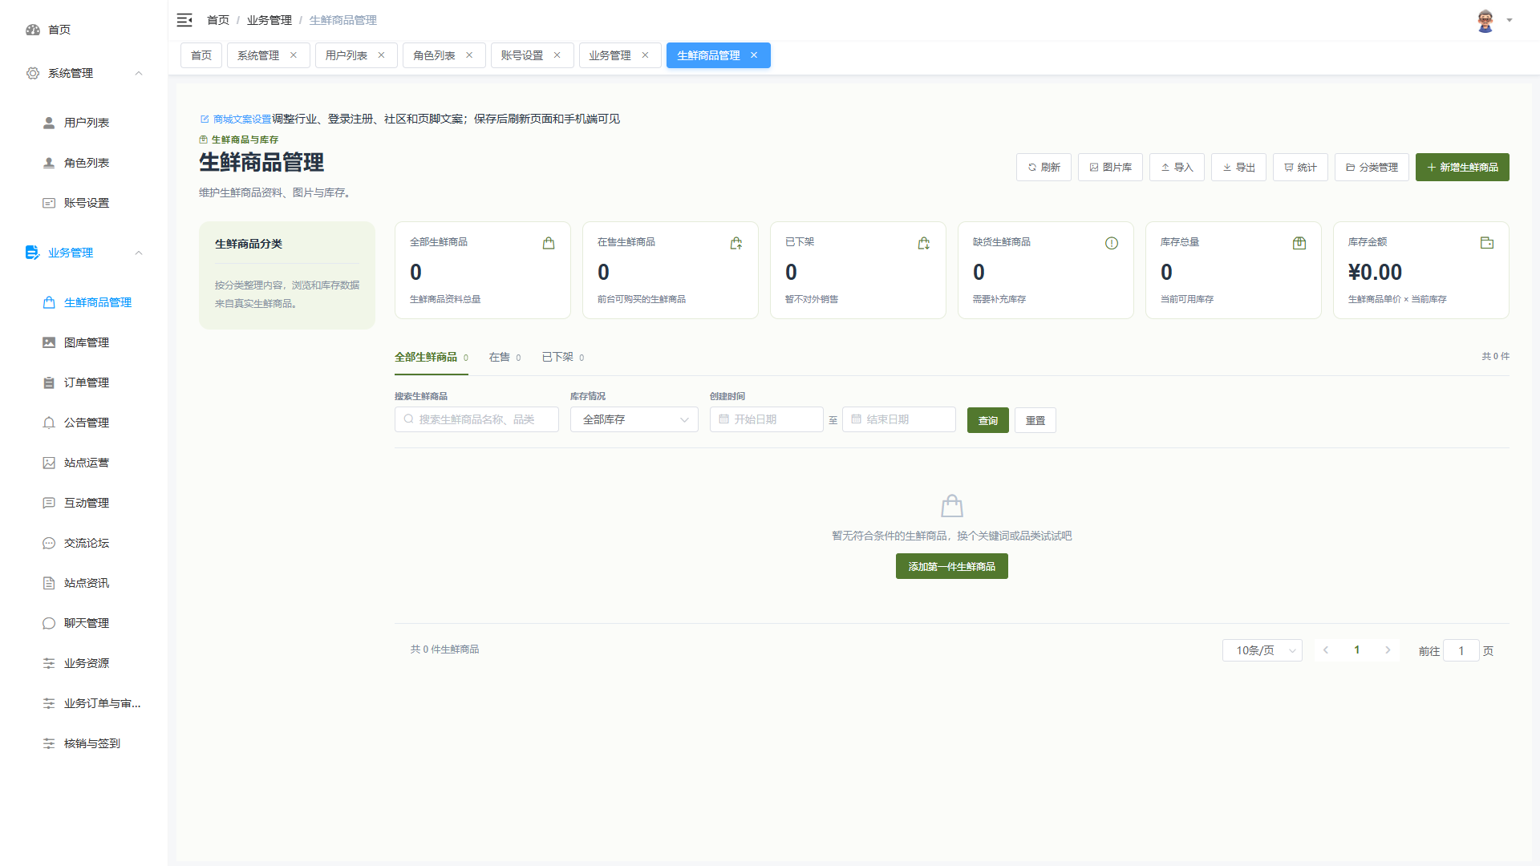Open dropdown arrow beside user avatar
The image size is (1540, 866).
1510,21
